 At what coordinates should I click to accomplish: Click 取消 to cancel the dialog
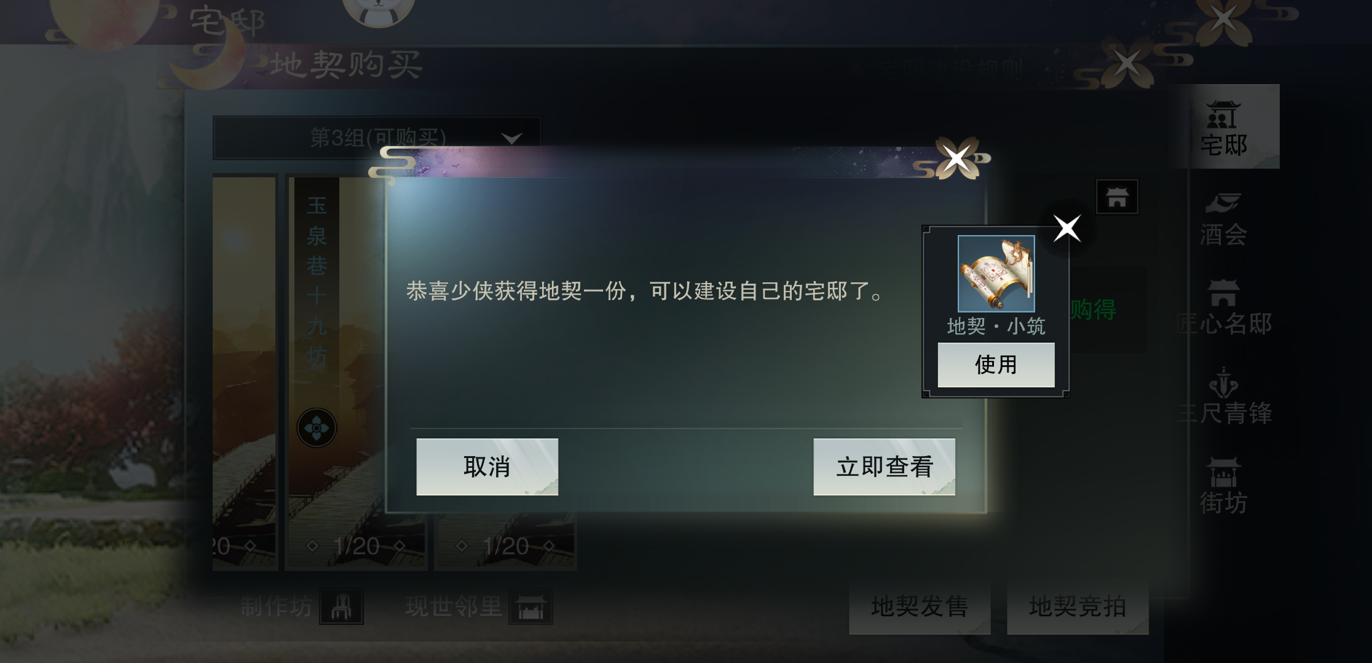pos(487,467)
